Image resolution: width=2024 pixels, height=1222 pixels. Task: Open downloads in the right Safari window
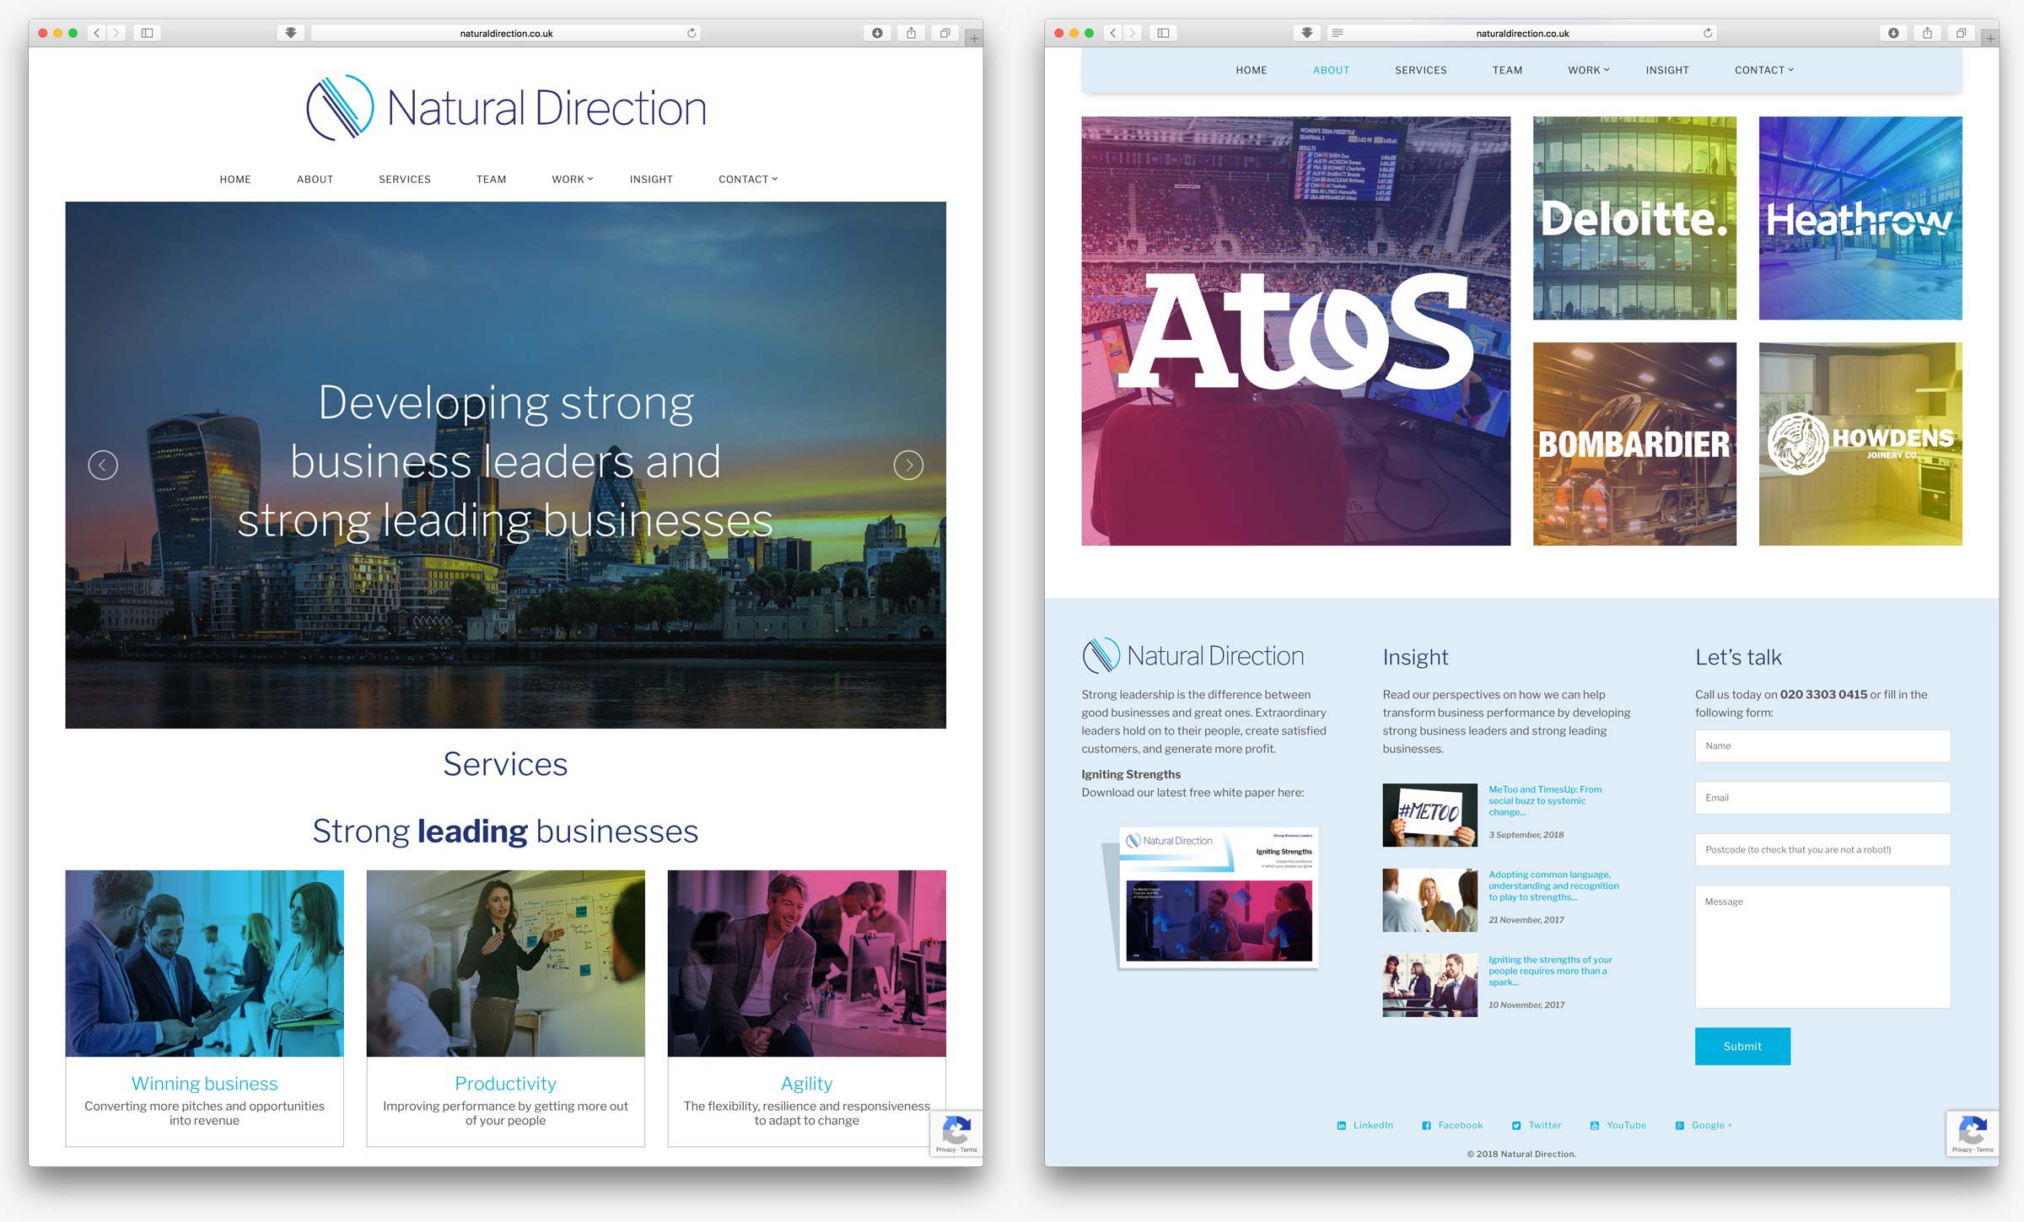1893,33
